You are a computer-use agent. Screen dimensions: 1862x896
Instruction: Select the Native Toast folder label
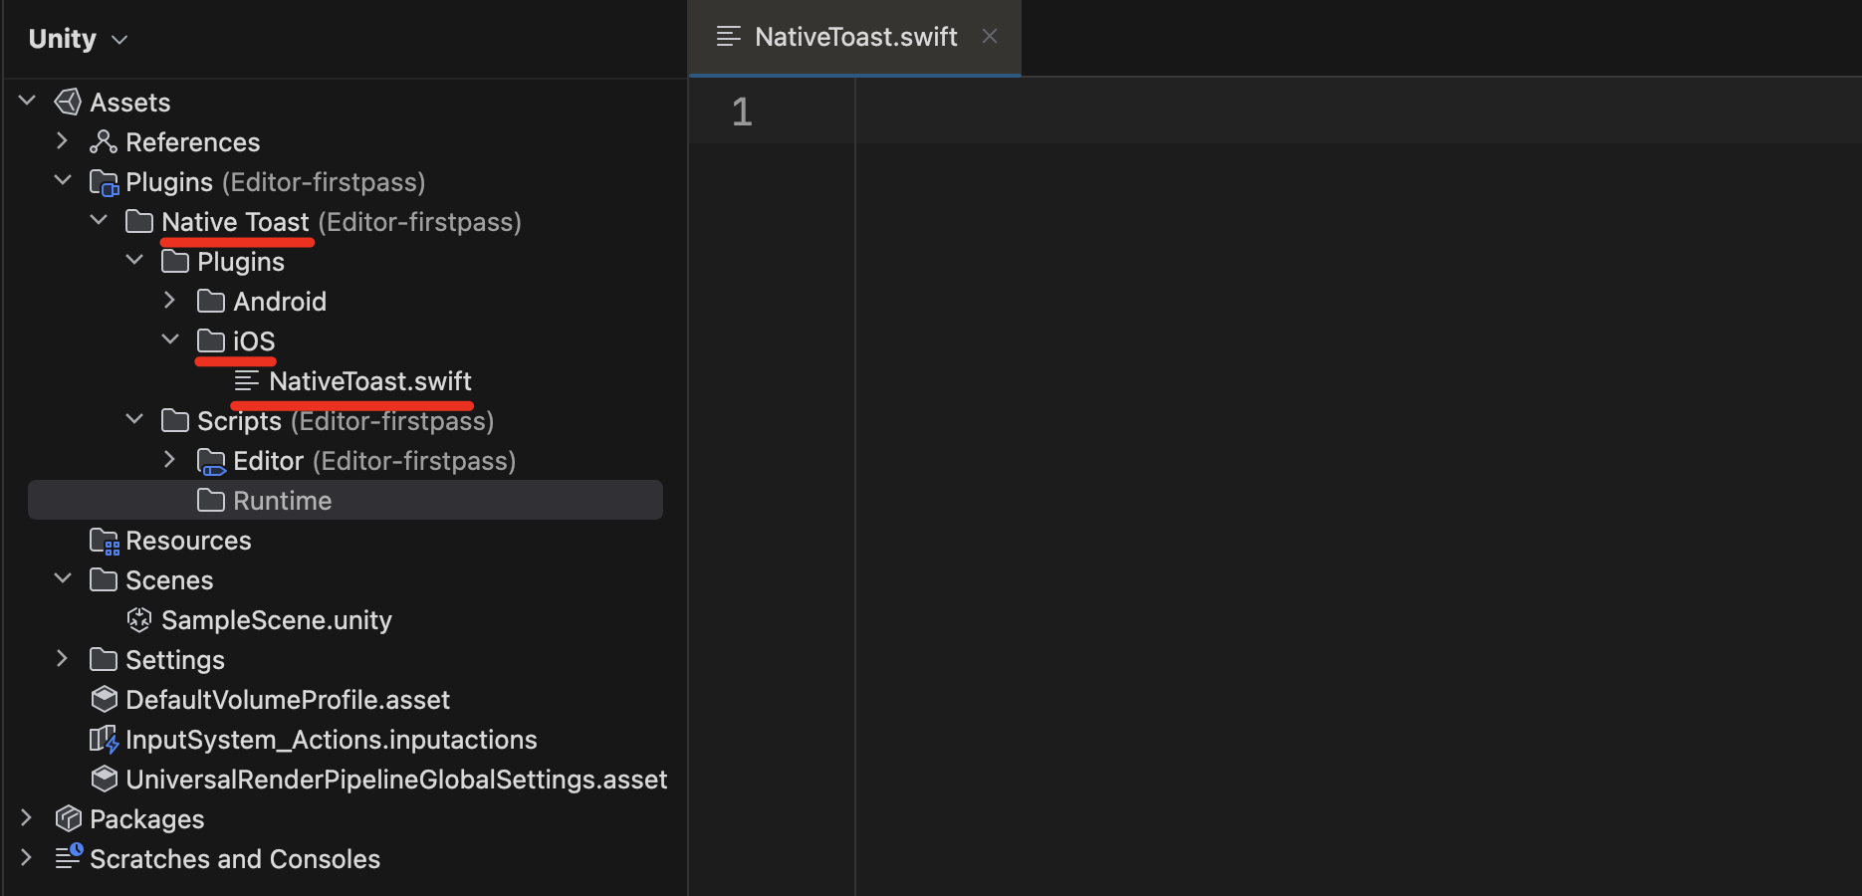pos(235,222)
